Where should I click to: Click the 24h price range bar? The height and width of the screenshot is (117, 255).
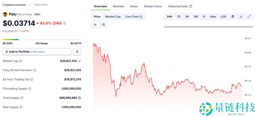tap(42, 40)
